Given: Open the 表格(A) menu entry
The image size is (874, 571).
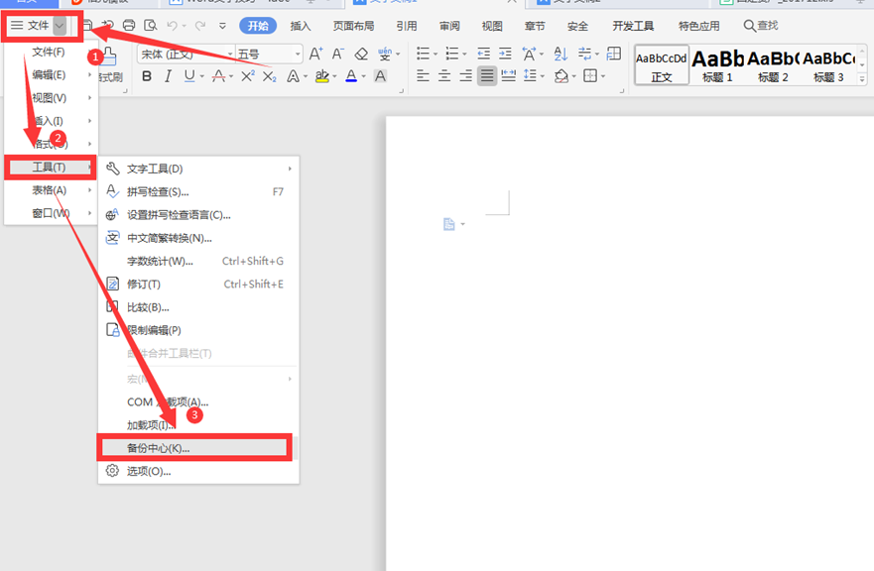Looking at the screenshot, I should pos(52,190).
